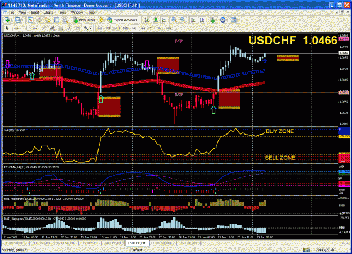Toggle Chart Shift from right border

(202, 20)
